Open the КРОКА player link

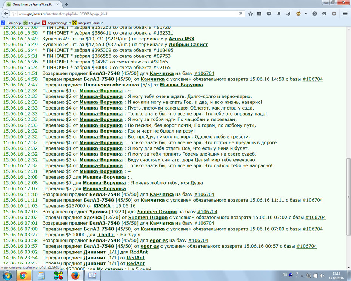pyautogui.click(x=102, y=206)
